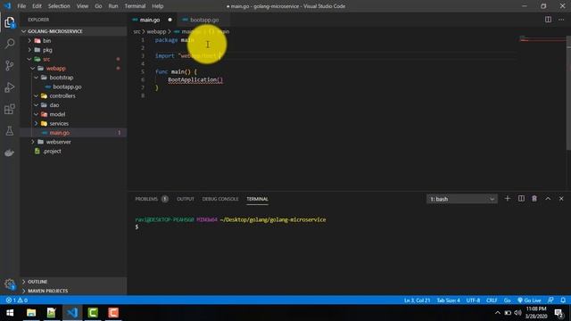Open editor More Actions ellipsis
This screenshot has height=321, width=571.
click(561, 20)
